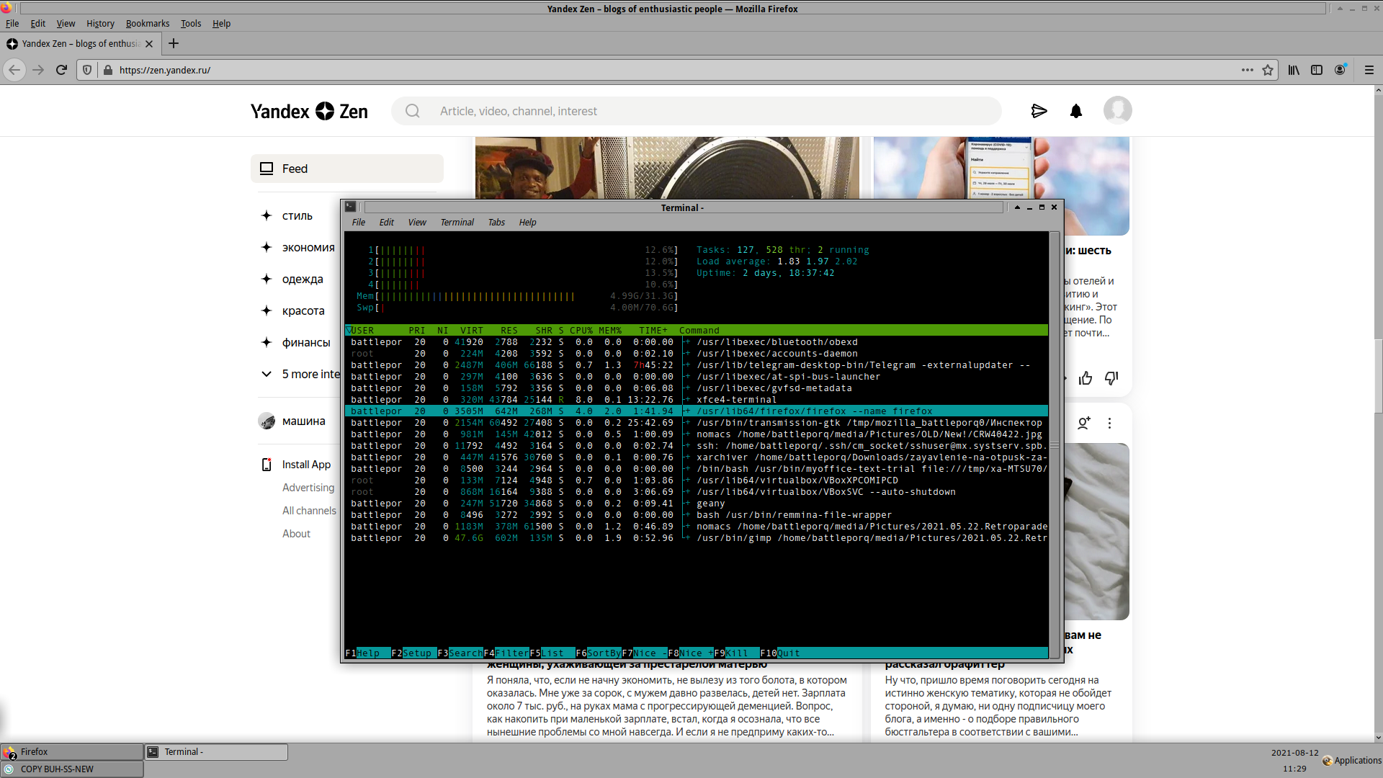Click the search magnifier icon in Zen

[x=412, y=111]
